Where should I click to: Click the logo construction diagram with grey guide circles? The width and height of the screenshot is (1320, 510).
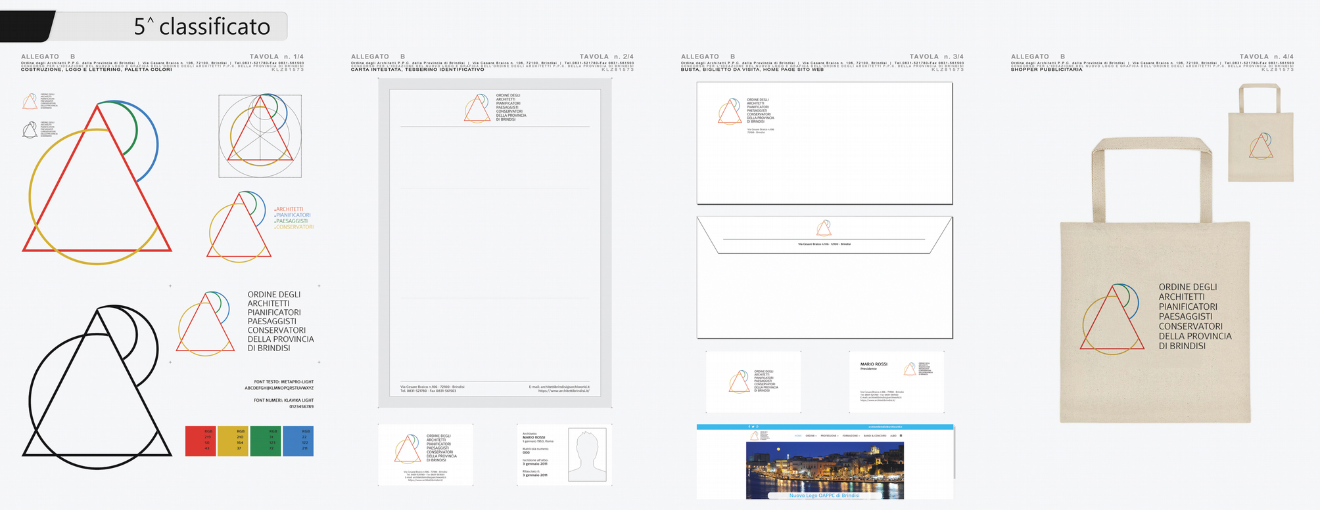coord(260,136)
